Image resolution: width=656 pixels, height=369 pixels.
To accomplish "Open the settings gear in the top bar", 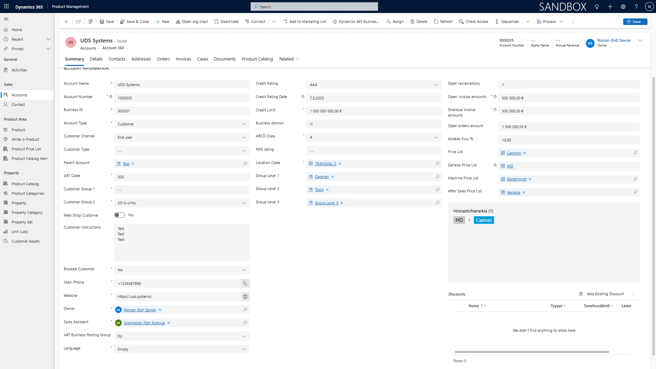I will click(623, 6).
